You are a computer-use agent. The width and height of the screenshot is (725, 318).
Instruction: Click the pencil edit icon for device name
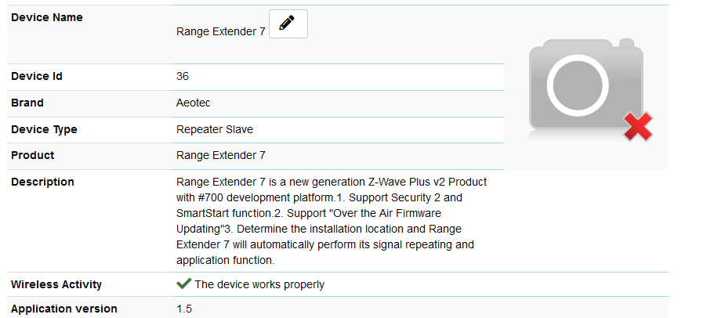[x=288, y=24]
